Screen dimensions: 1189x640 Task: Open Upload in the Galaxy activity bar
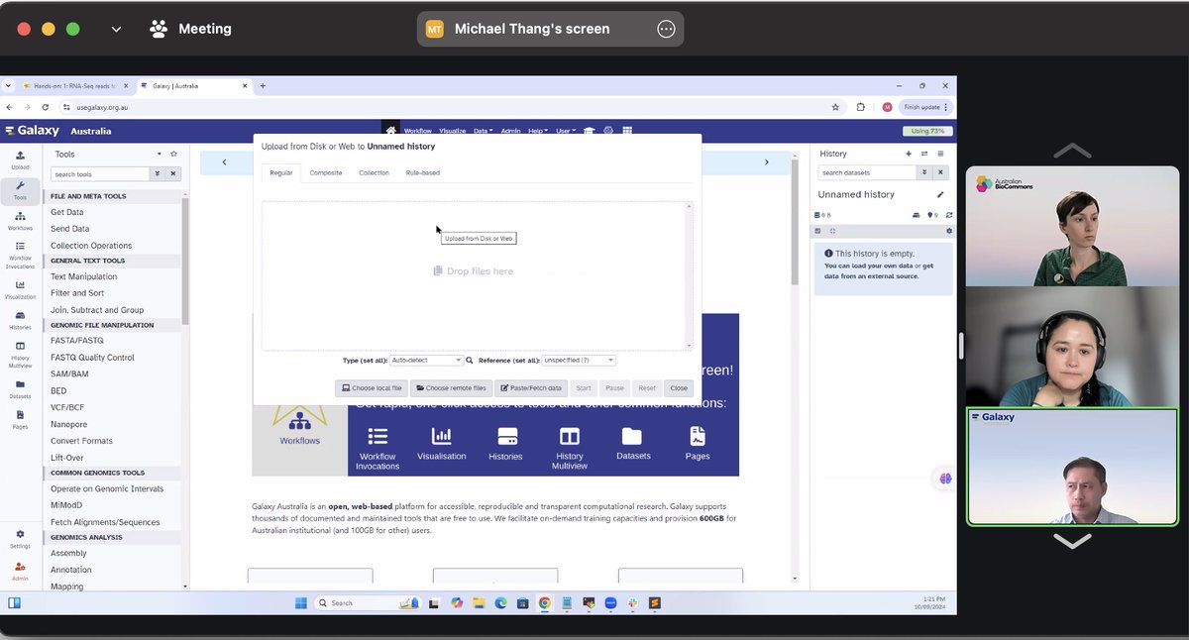pos(20,160)
